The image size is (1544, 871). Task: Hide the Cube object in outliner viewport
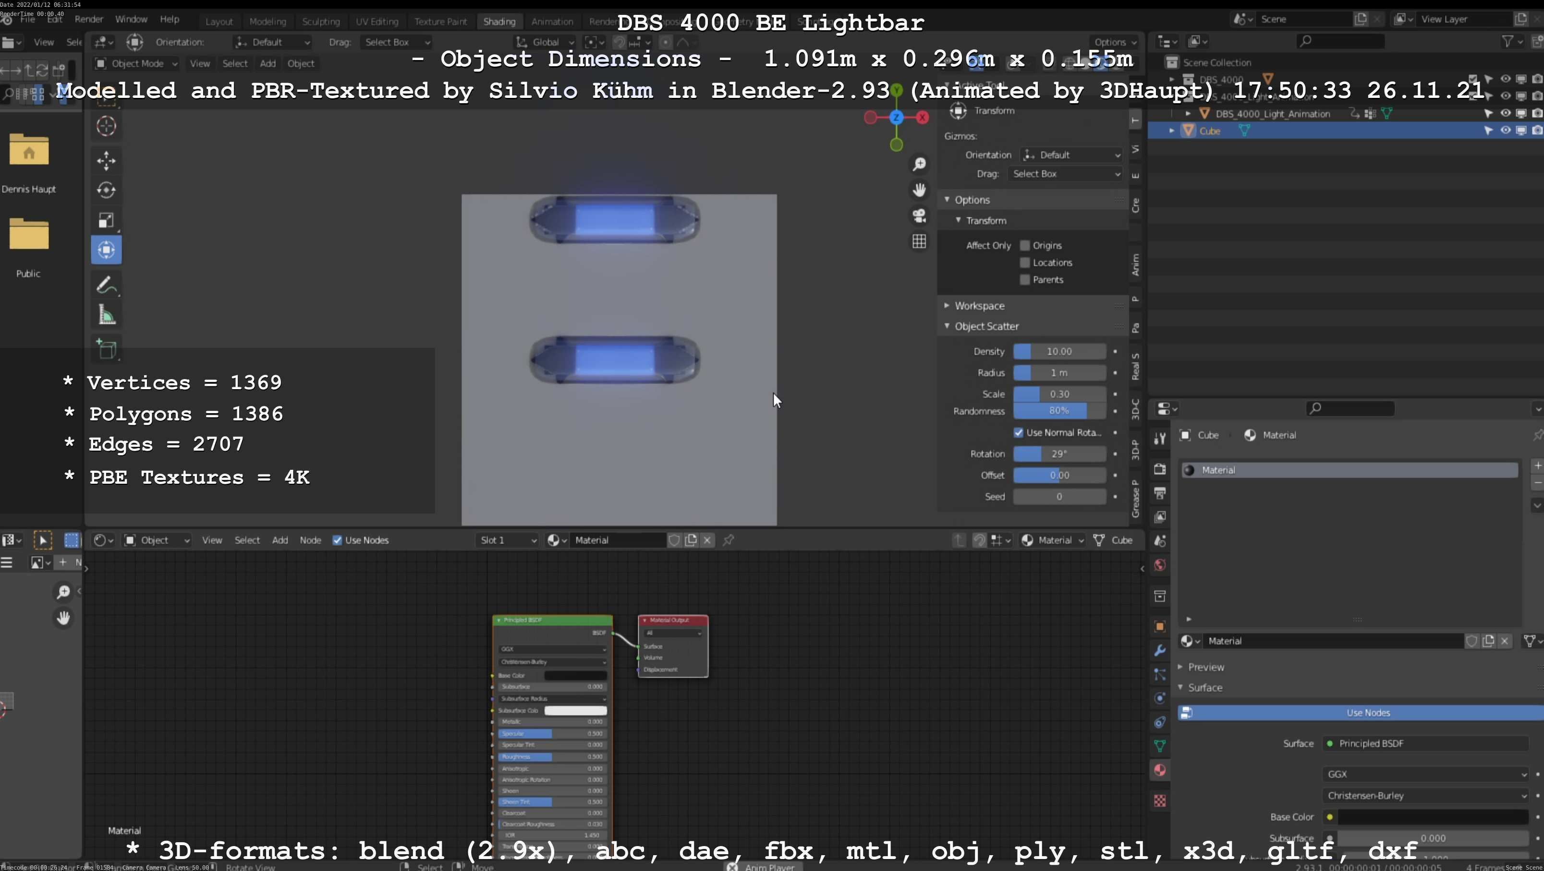(1505, 131)
